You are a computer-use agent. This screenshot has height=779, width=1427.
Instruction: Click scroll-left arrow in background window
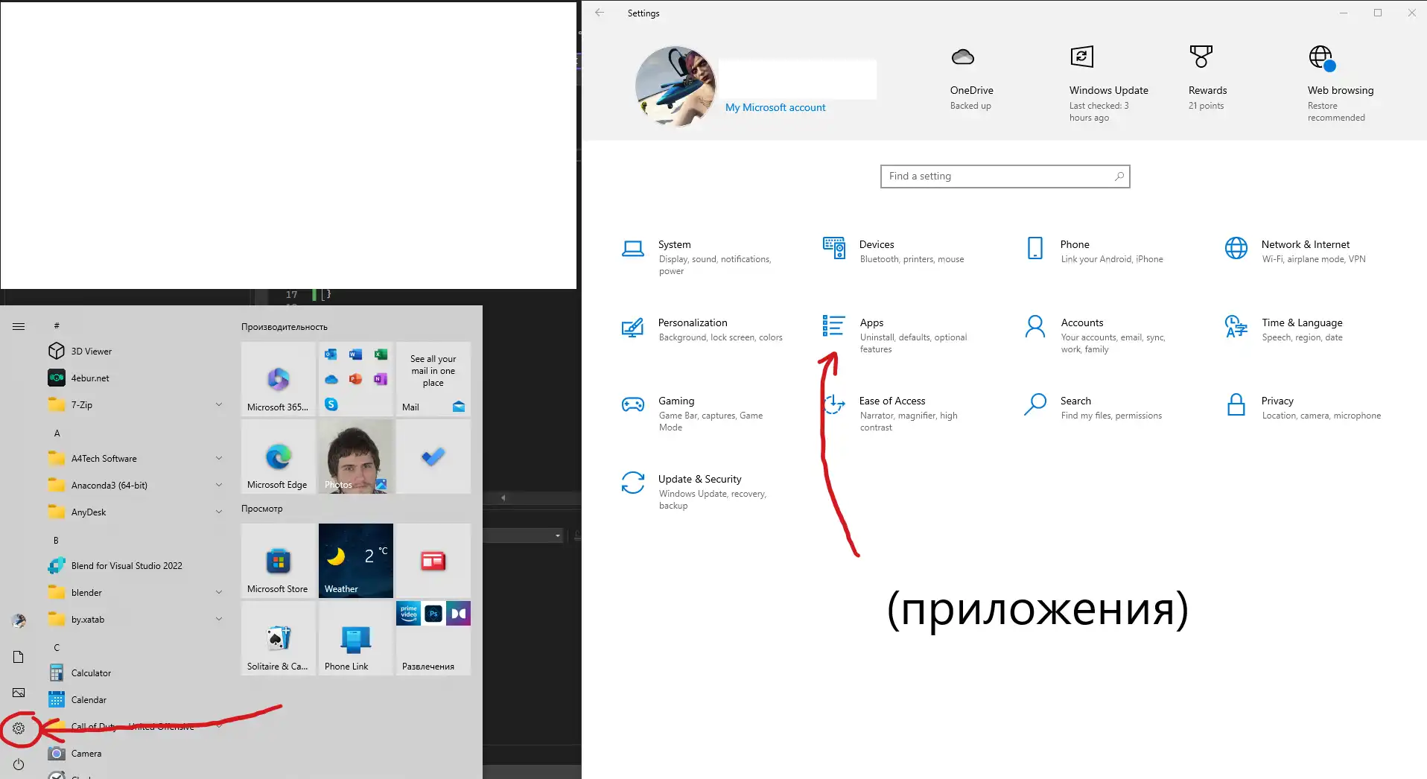point(503,498)
